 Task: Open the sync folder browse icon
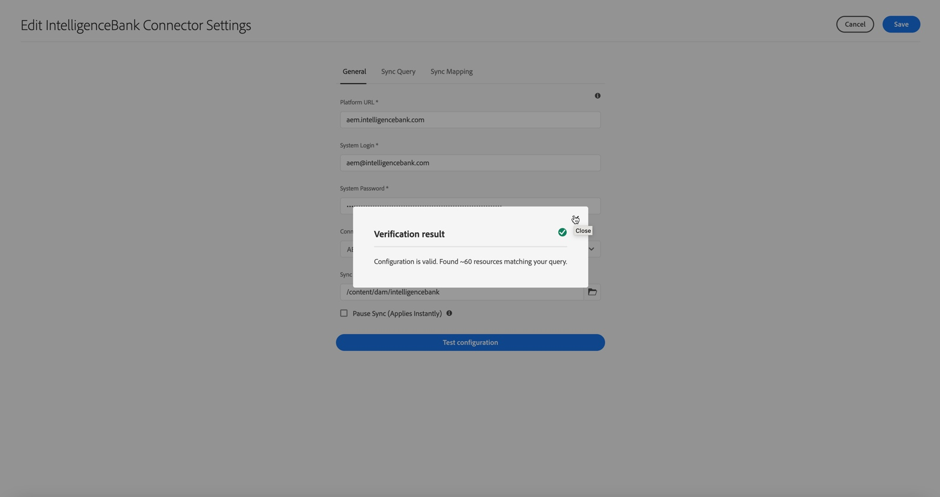tap(592, 292)
